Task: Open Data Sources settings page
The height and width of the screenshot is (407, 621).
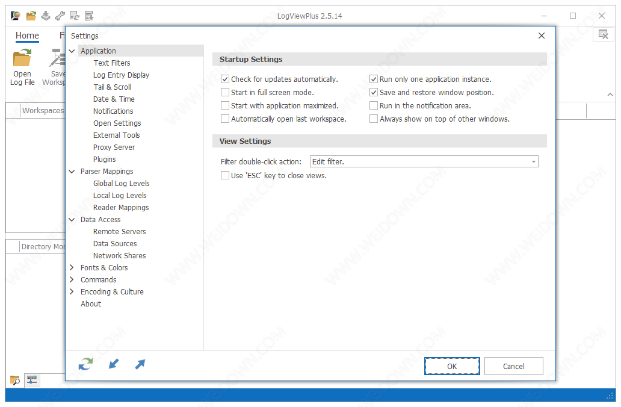Action: click(x=115, y=244)
